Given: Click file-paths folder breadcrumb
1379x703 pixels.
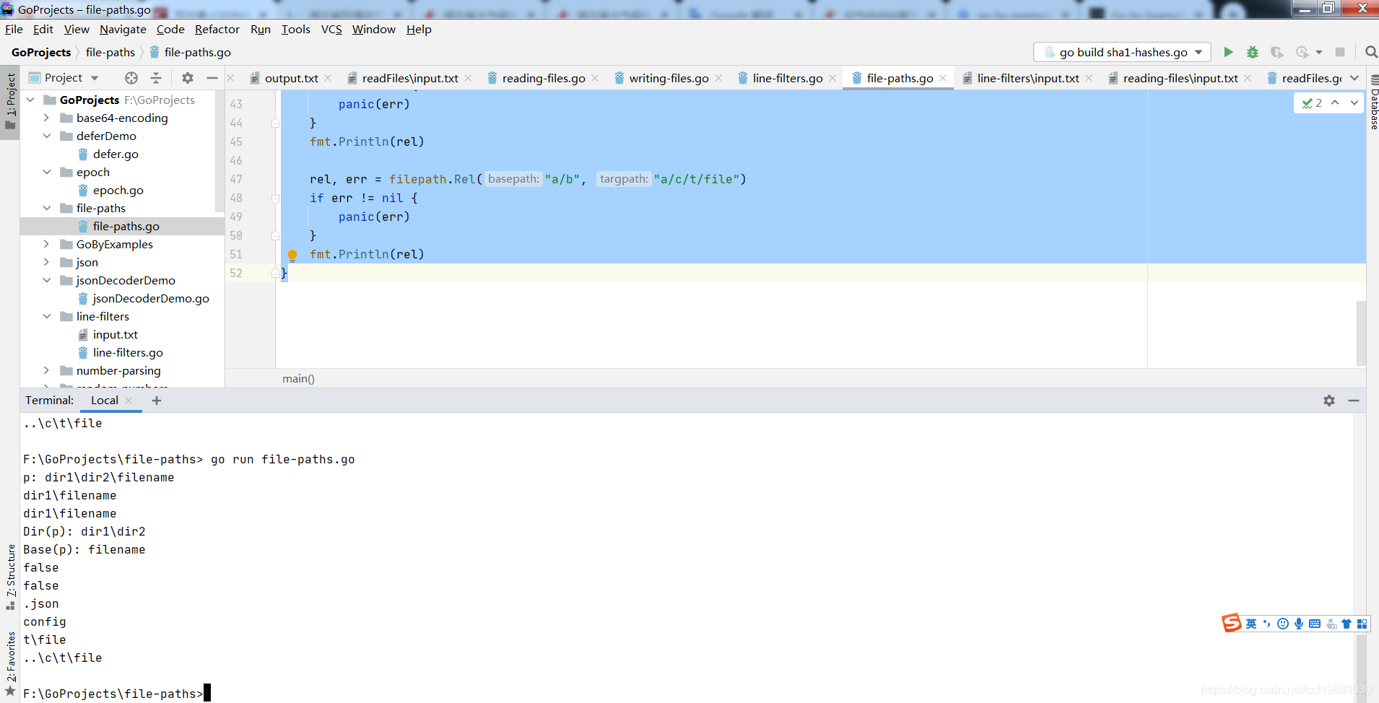Looking at the screenshot, I should (x=110, y=52).
